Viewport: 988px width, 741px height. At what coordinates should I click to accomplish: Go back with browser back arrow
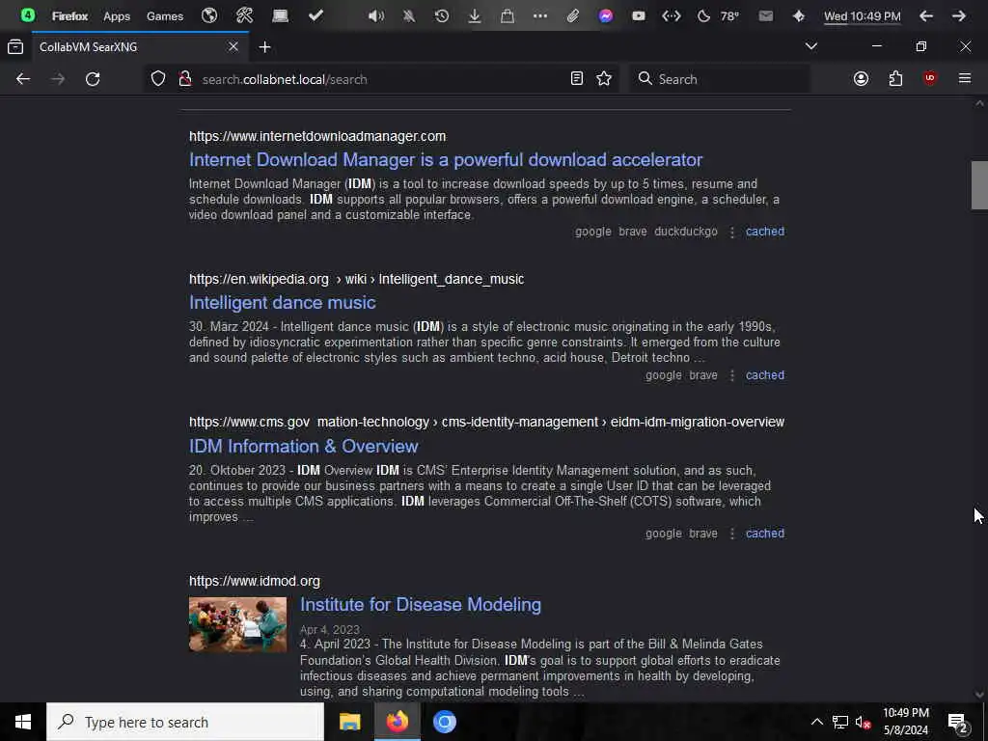[x=23, y=79]
